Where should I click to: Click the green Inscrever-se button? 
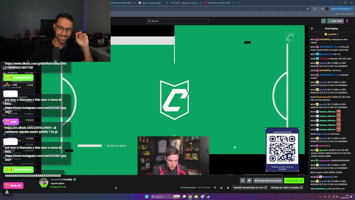pyautogui.click(x=294, y=181)
